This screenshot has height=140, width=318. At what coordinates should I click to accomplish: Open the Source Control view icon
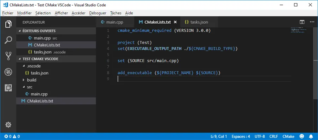coord(8,56)
